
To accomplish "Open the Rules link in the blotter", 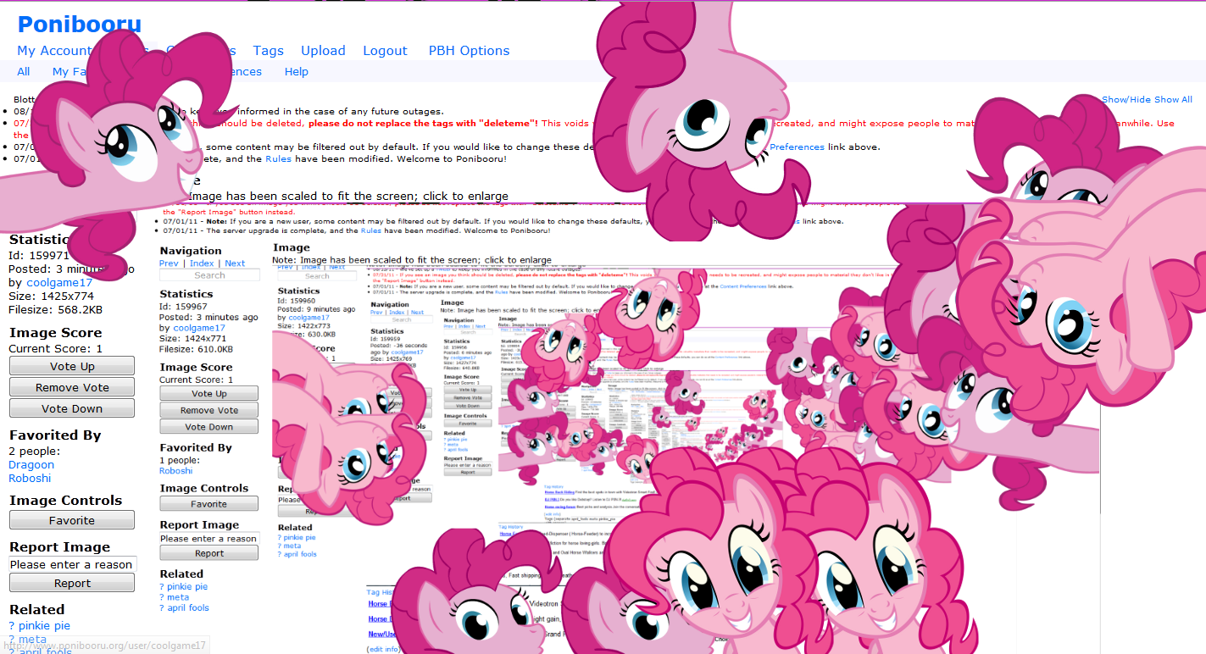I will point(279,159).
